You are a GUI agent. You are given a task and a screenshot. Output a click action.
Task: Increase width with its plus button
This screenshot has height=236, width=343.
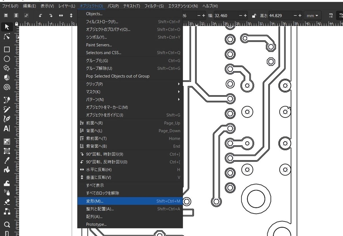(x=245, y=16)
